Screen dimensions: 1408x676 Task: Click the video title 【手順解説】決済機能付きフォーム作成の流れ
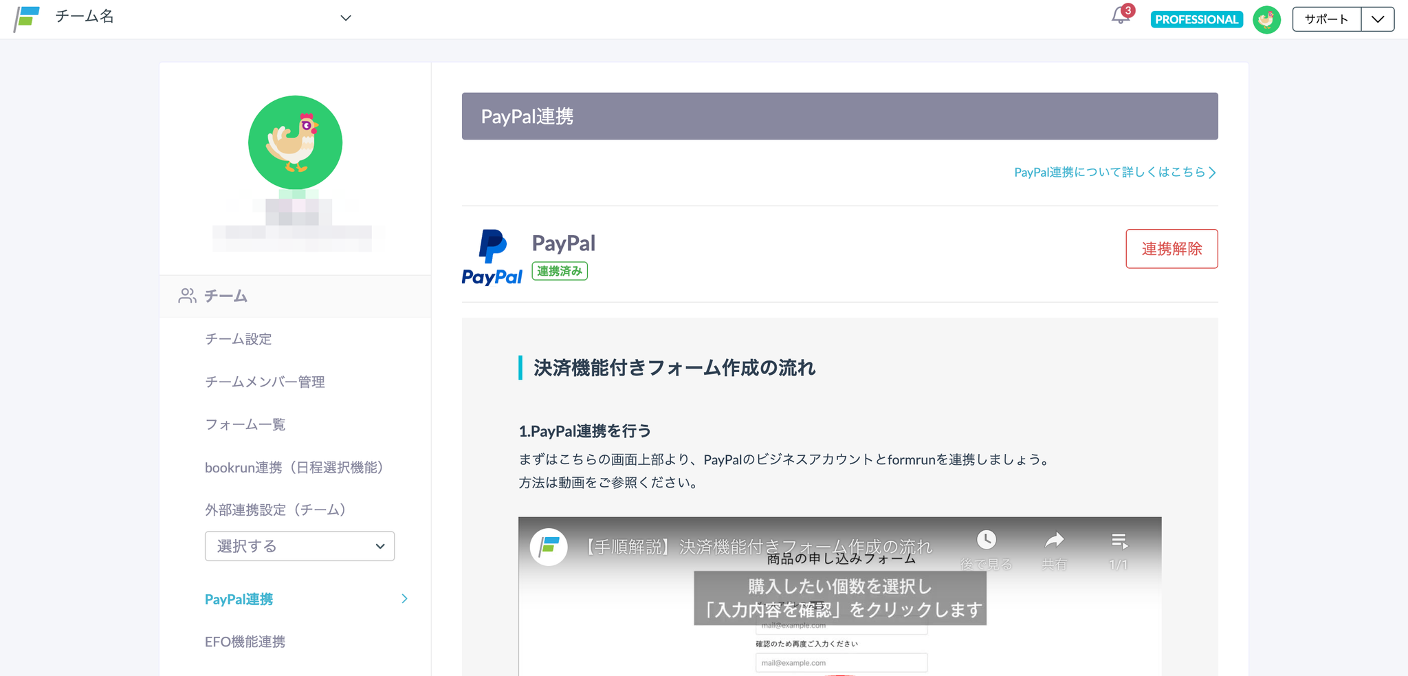[x=757, y=547]
